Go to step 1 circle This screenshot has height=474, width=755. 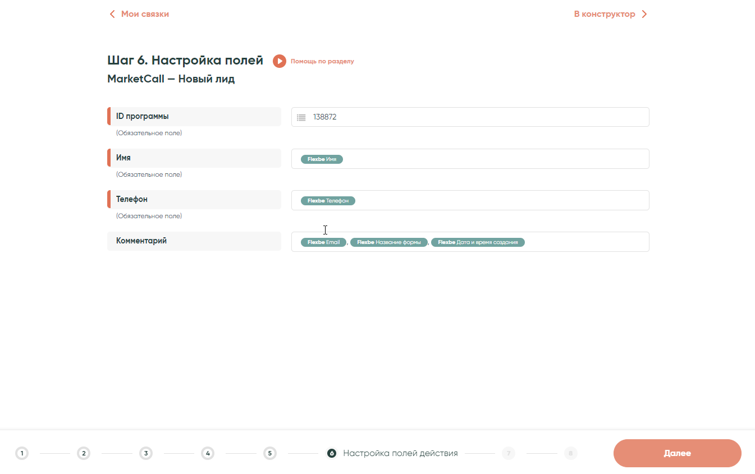(22, 453)
